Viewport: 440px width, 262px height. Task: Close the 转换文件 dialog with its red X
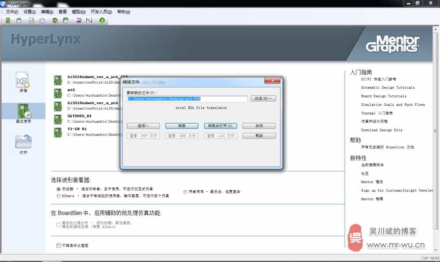(272, 81)
